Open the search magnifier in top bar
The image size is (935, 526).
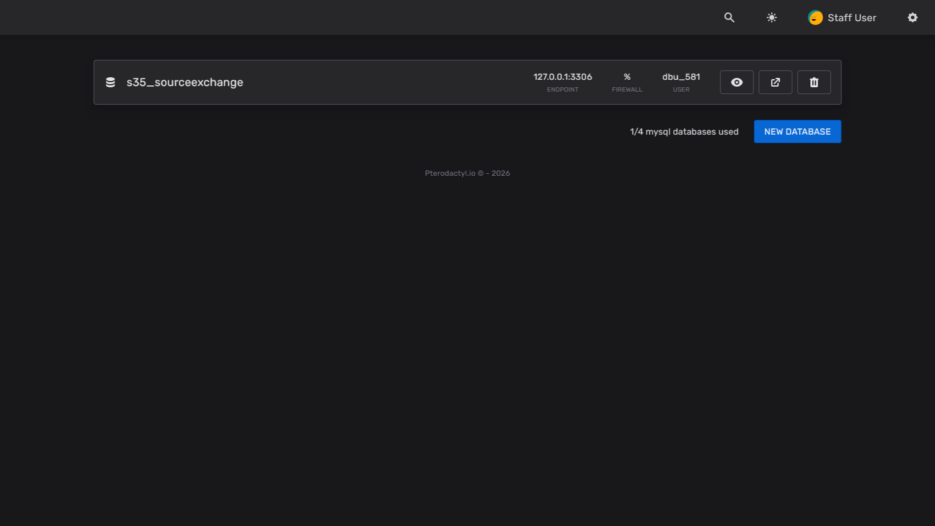coord(729,17)
